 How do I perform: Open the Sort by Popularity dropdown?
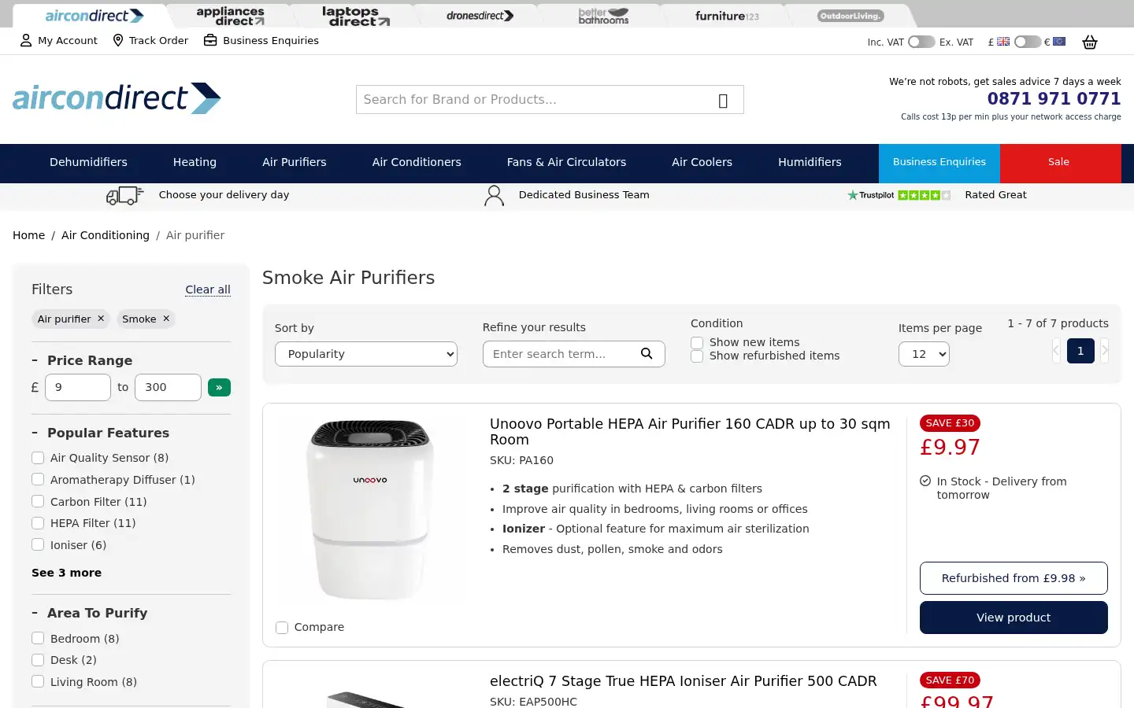tap(366, 354)
